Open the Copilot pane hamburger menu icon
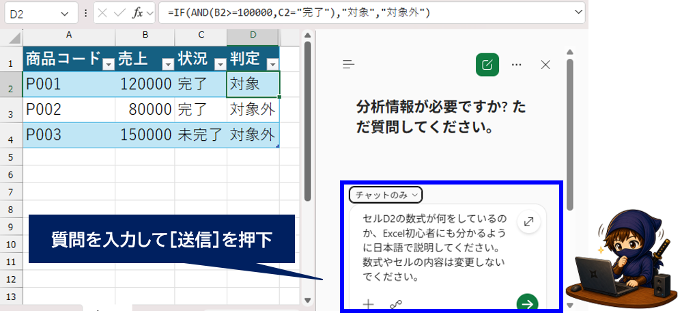The image size is (682, 313). [x=348, y=65]
